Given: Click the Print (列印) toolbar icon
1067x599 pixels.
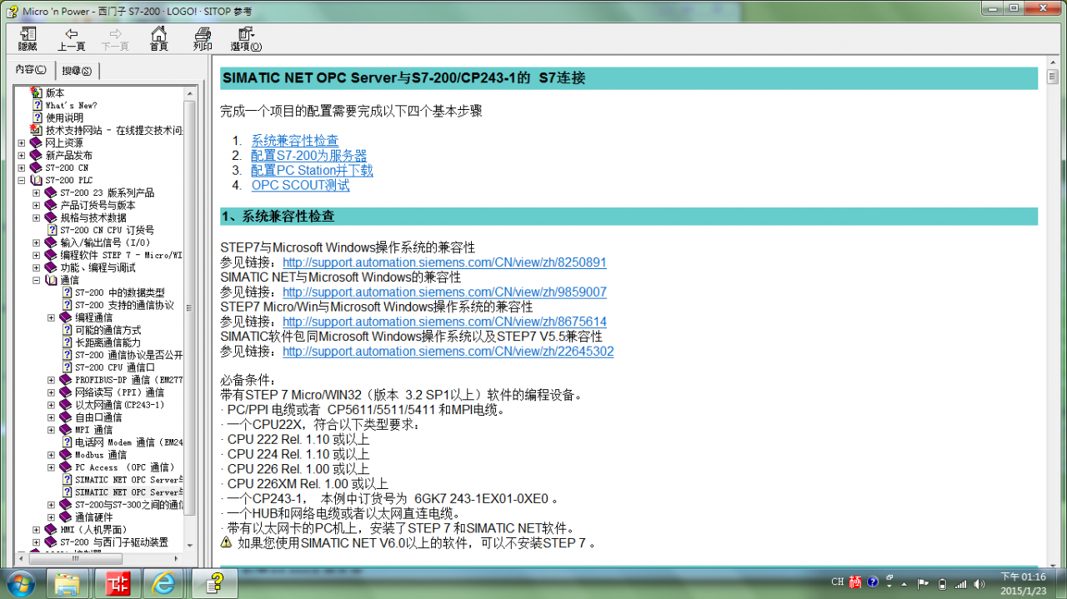Looking at the screenshot, I should 203,34.
